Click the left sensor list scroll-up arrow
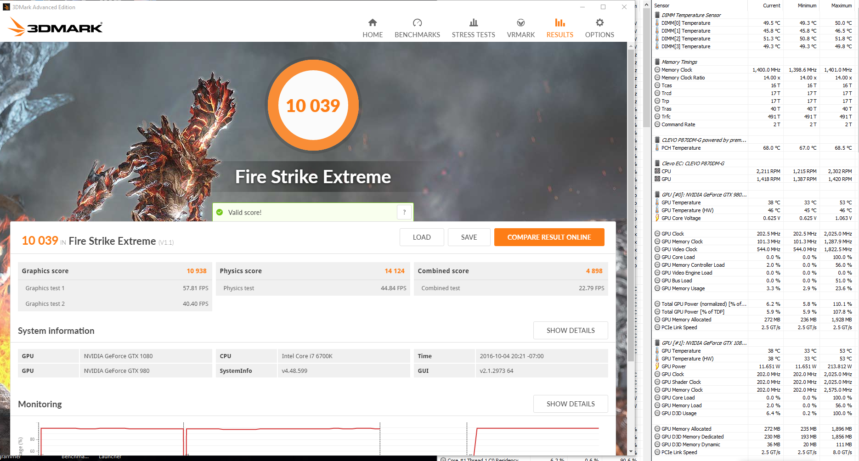The width and height of the screenshot is (859, 461). (646, 5)
